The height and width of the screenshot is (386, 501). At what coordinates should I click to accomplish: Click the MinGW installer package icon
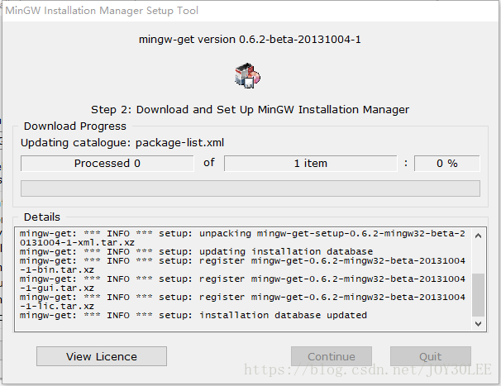[247, 76]
